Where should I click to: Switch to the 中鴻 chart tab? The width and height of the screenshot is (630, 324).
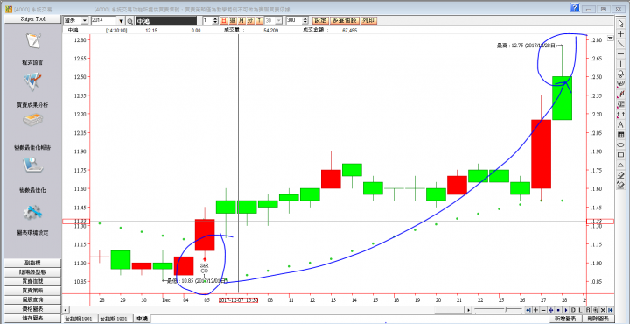coord(142,319)
